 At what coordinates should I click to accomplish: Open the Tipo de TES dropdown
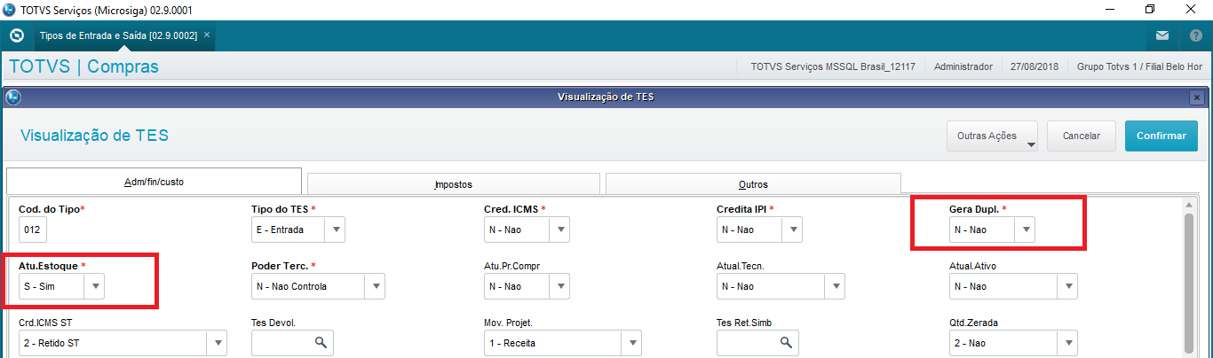[335, 230]
